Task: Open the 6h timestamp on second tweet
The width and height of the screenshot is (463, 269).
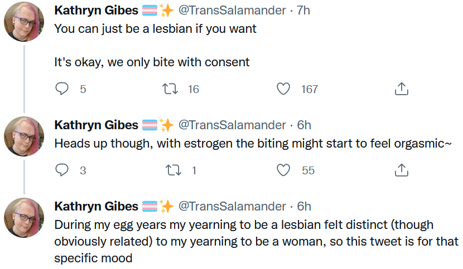Action: tap(304, 125)
